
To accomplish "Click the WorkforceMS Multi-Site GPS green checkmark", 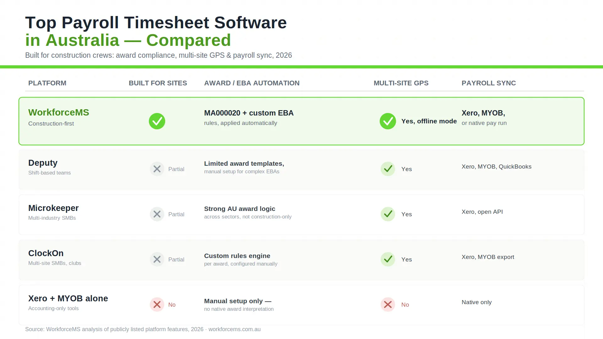I will [x=388, y=121].
